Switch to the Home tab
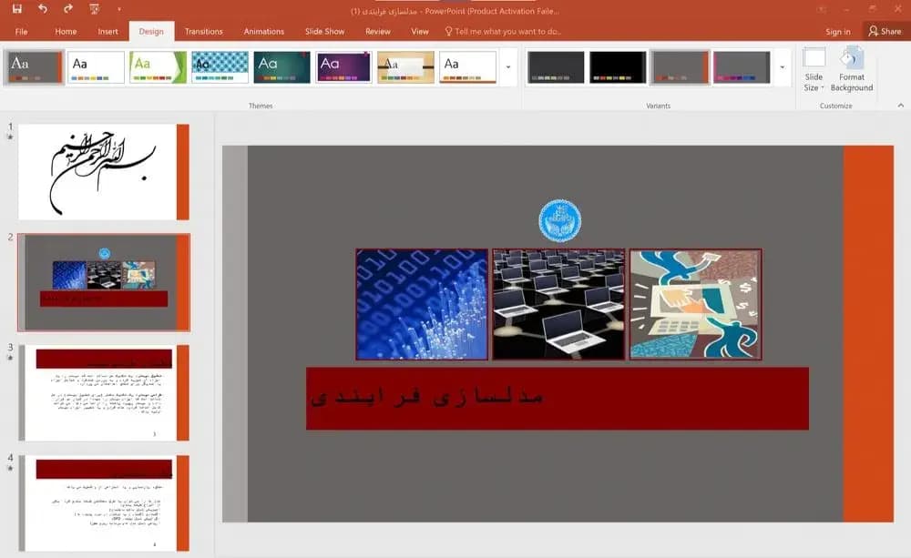Screen dimensions: 911x558 tap(66, 31)
